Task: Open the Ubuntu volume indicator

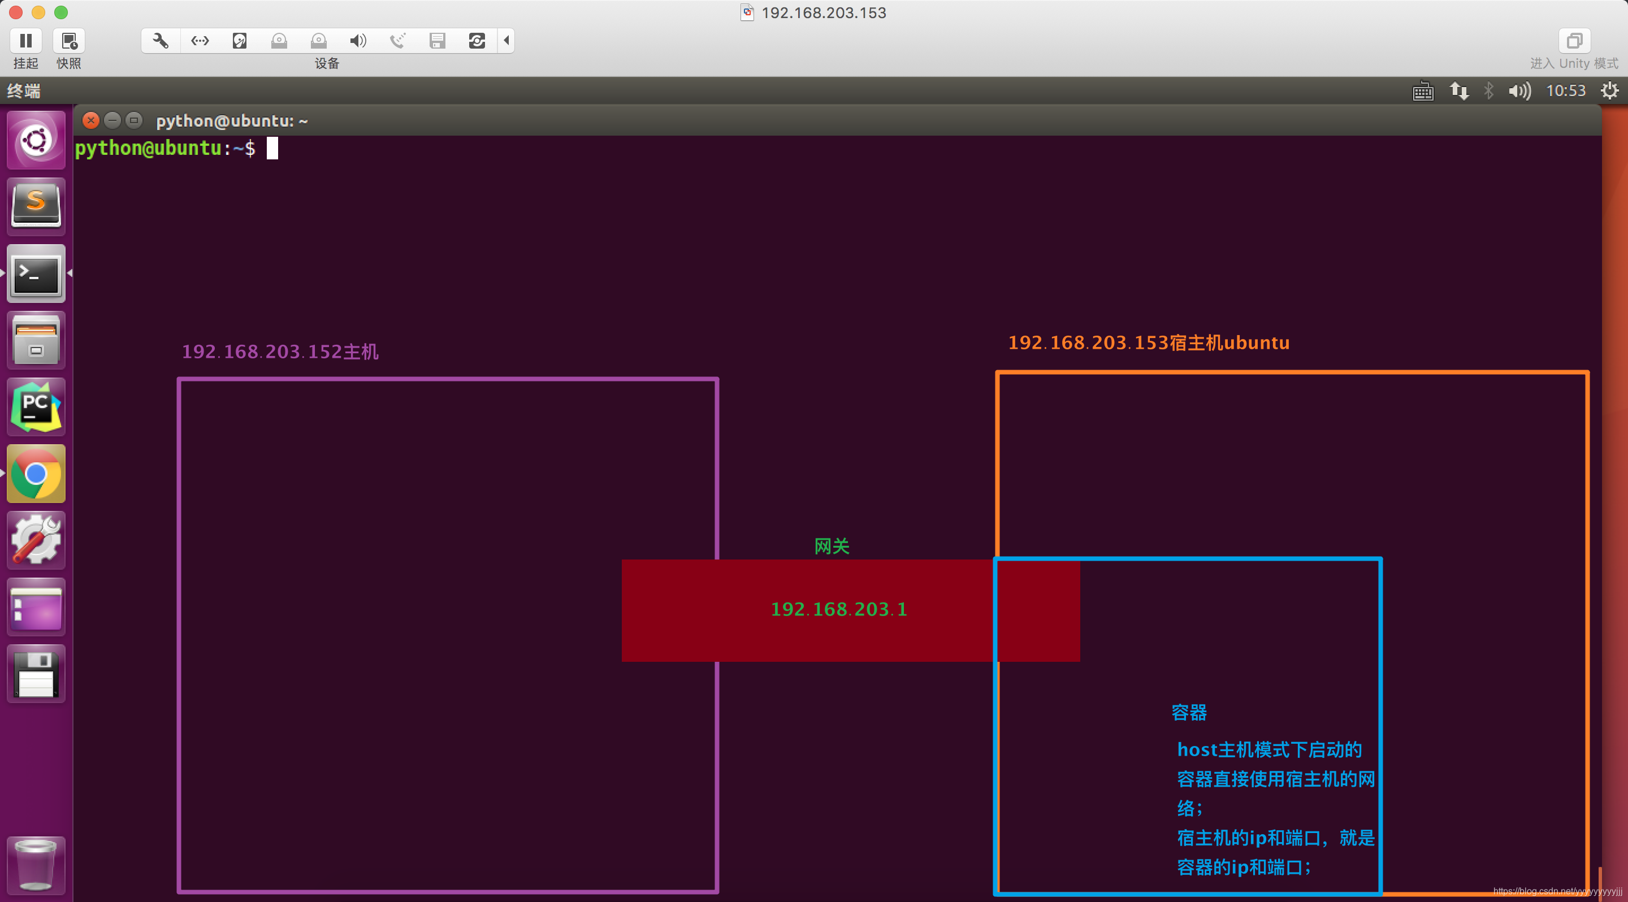Action: pos(1519,91)
